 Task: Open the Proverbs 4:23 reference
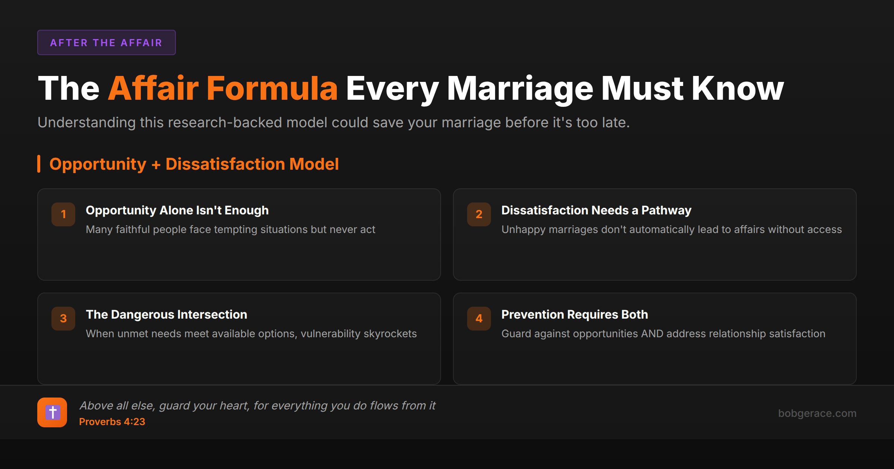(x=112, y=422)
